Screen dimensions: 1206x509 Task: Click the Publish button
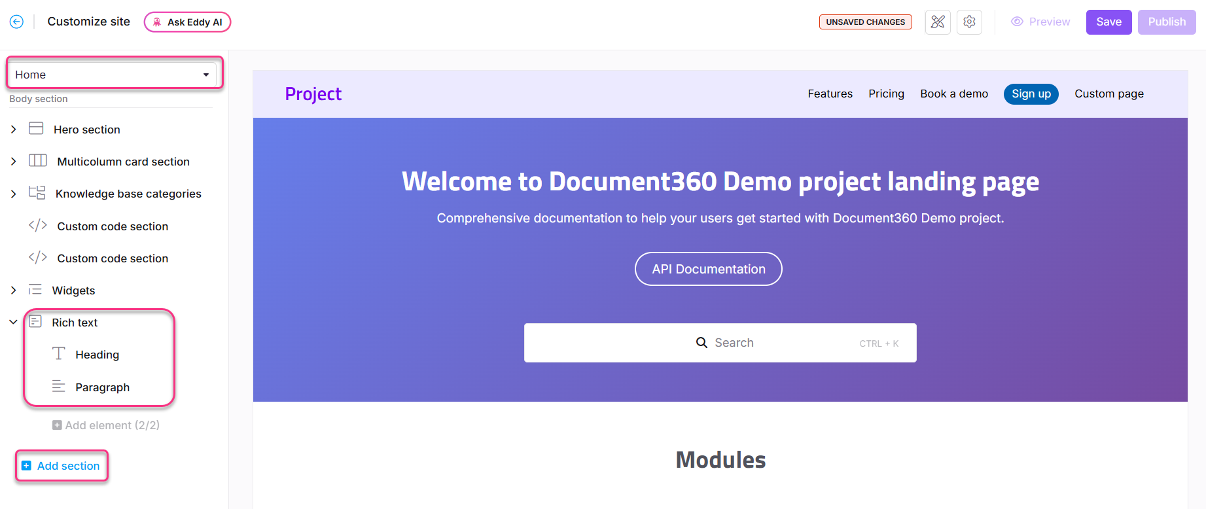point(1167,22)
